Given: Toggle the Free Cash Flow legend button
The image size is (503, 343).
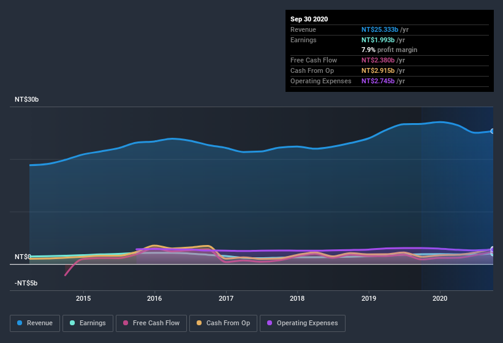Looking at the screenshot, I should point(151,323).
